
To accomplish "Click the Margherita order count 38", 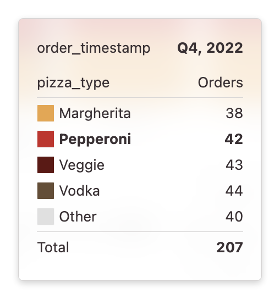I will [x=234, y=113].
